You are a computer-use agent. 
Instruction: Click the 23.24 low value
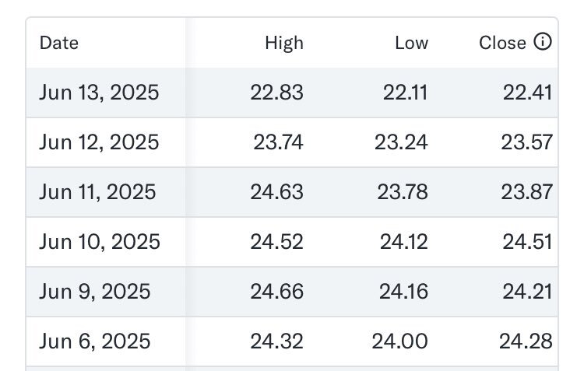click(401, 142)
